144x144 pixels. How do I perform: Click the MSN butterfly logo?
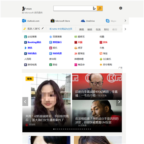[x=24, y=9]
